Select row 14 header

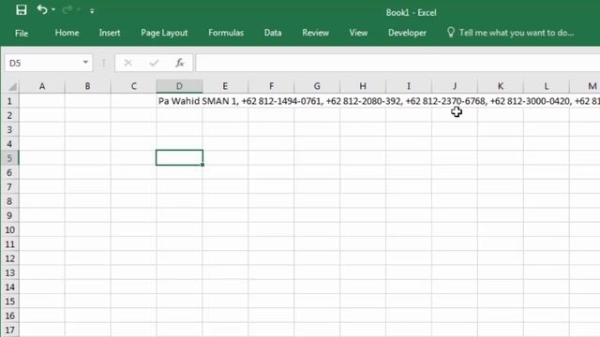9,287
